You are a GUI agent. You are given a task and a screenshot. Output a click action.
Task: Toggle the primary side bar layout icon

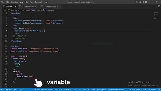click(x=137, y=2)
